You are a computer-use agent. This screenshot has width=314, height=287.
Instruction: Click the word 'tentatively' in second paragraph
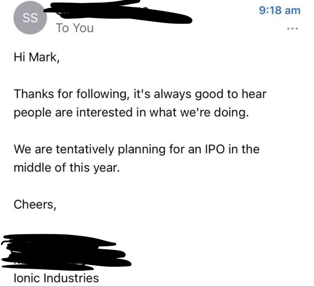85,149
